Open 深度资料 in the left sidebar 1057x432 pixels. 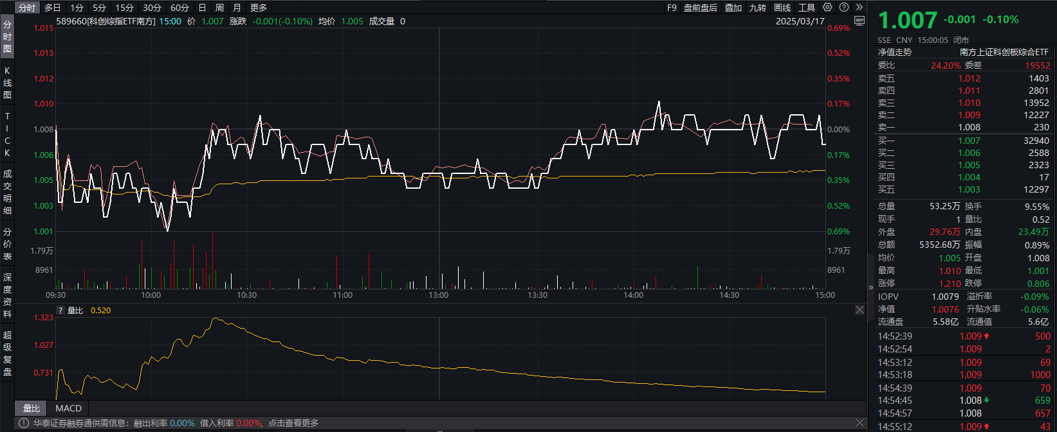pos(7,295)
